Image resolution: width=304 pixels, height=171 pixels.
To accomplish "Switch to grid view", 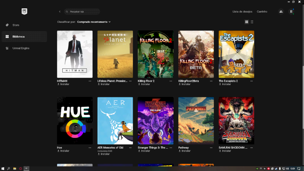I will [x=247, y=22].
